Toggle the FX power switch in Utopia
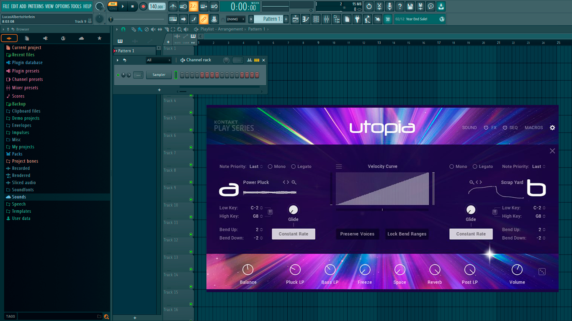Screen dimensions: 572x321 click(486, 127)
